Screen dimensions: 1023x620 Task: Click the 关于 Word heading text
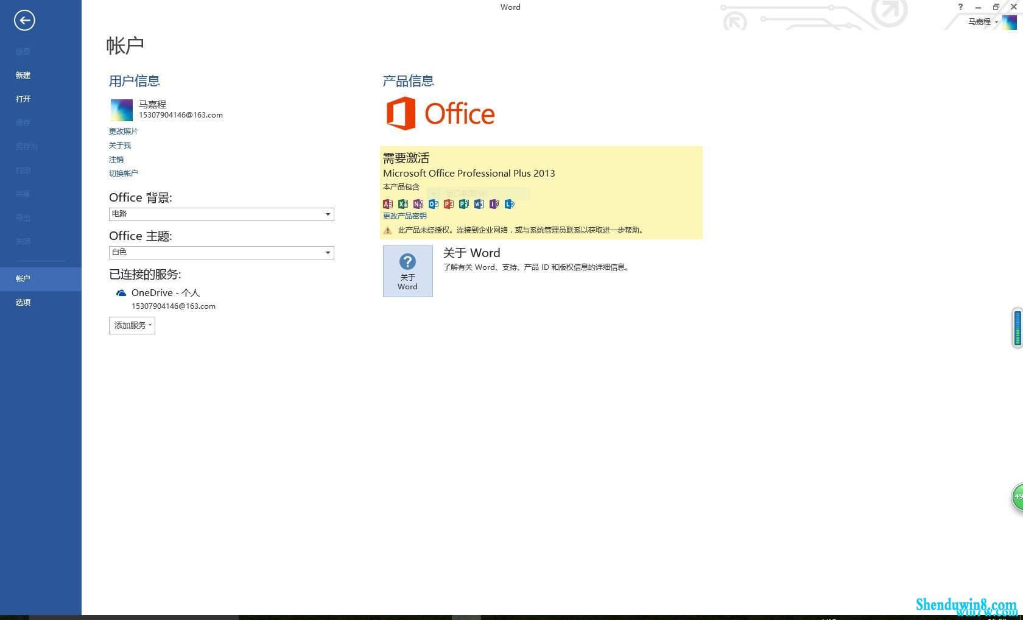[x=472, y=253]
